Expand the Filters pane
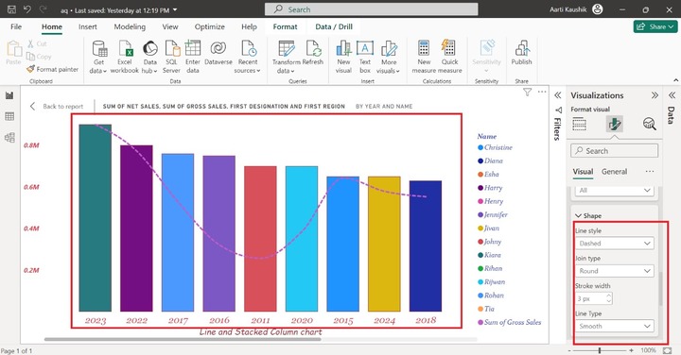 coord(558,95)
